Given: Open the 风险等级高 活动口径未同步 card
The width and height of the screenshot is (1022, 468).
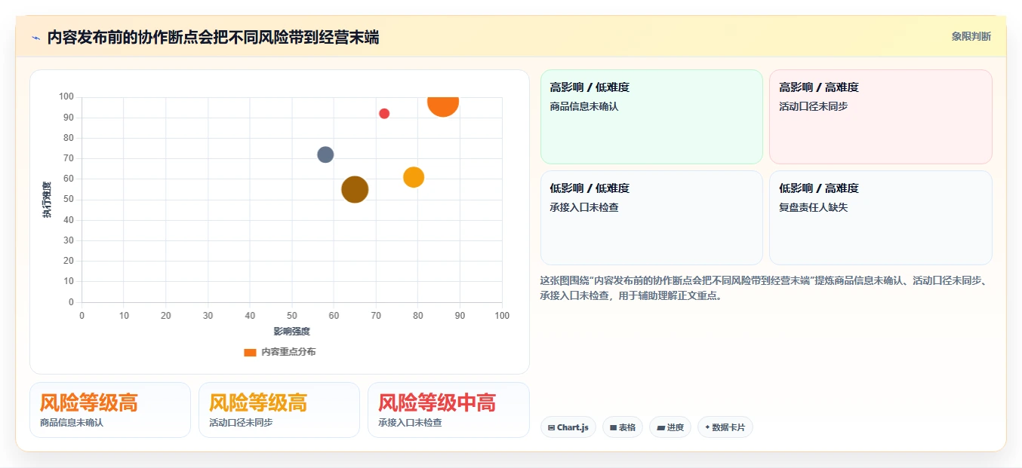Looking at the screenshot, I should [279, 410].
